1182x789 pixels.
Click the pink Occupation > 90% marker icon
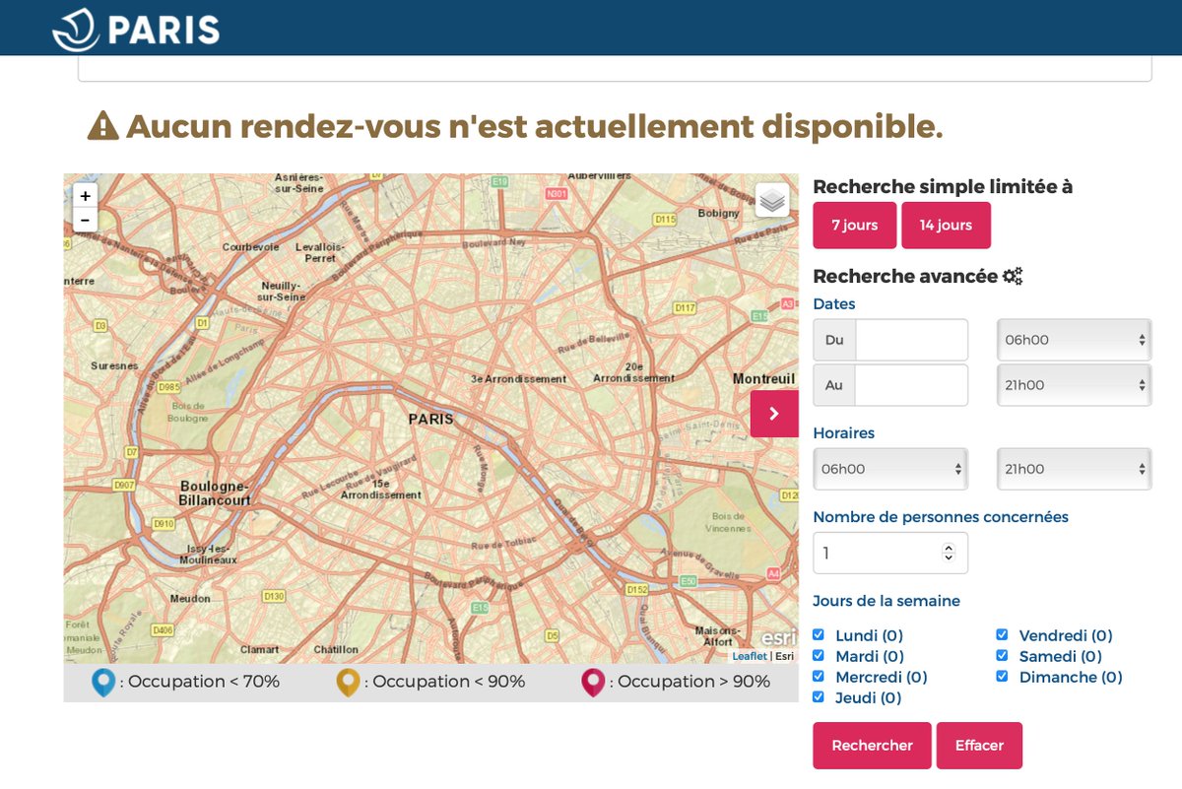591,681
